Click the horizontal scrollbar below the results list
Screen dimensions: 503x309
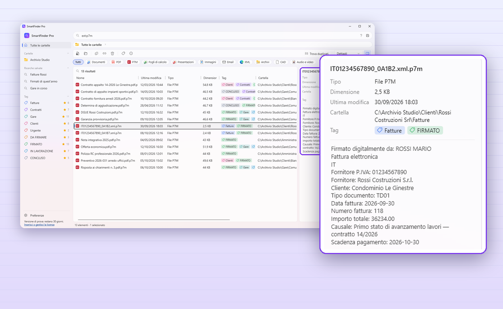[154, 220]
